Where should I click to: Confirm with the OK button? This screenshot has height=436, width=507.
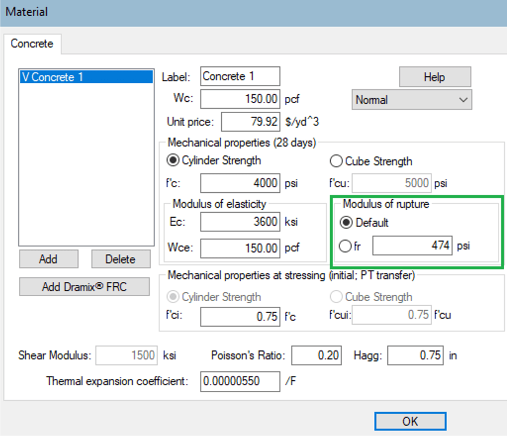tap(410, 421)
